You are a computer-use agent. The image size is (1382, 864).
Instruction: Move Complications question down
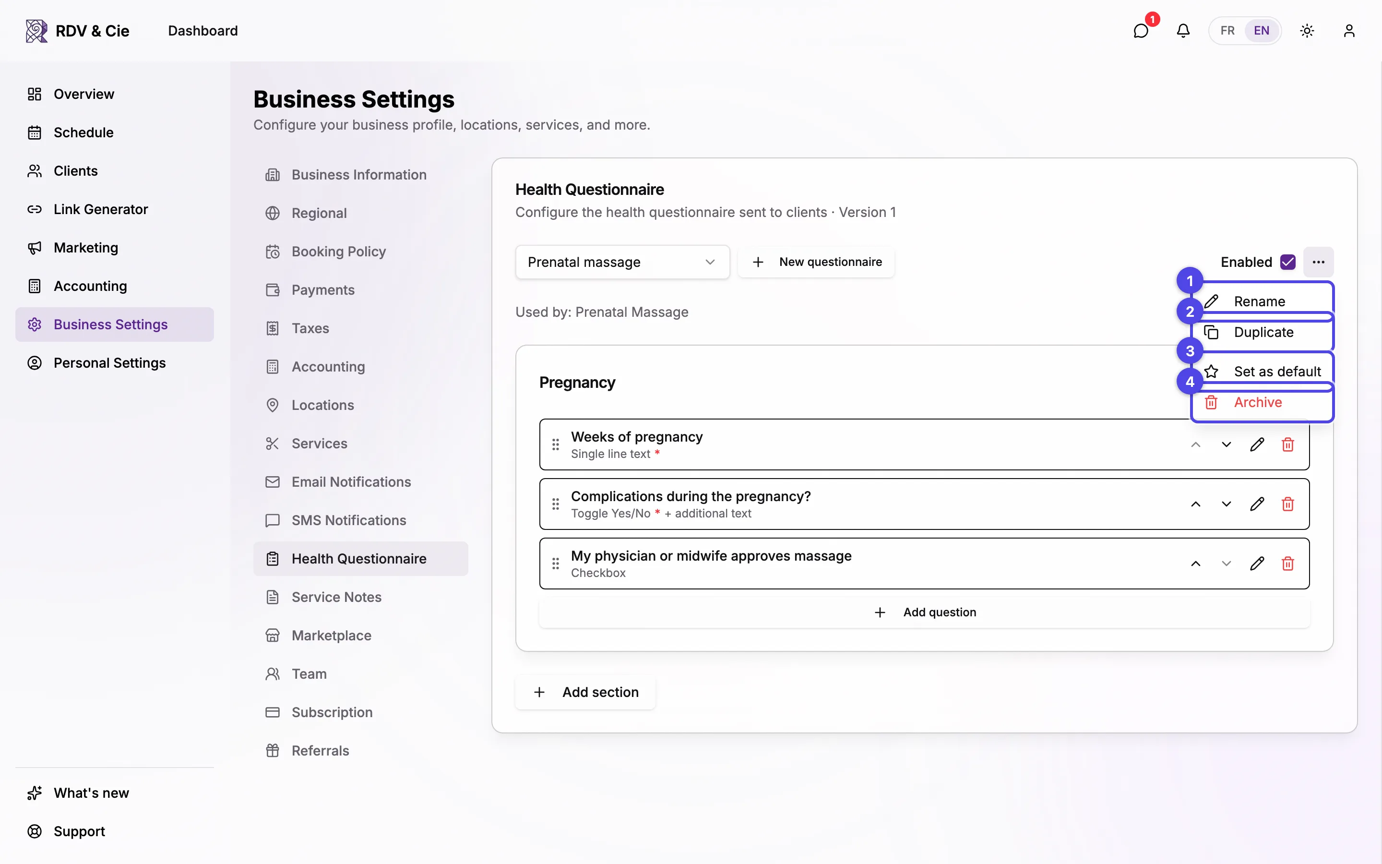pyautogui.click(x=1226, y=504)
